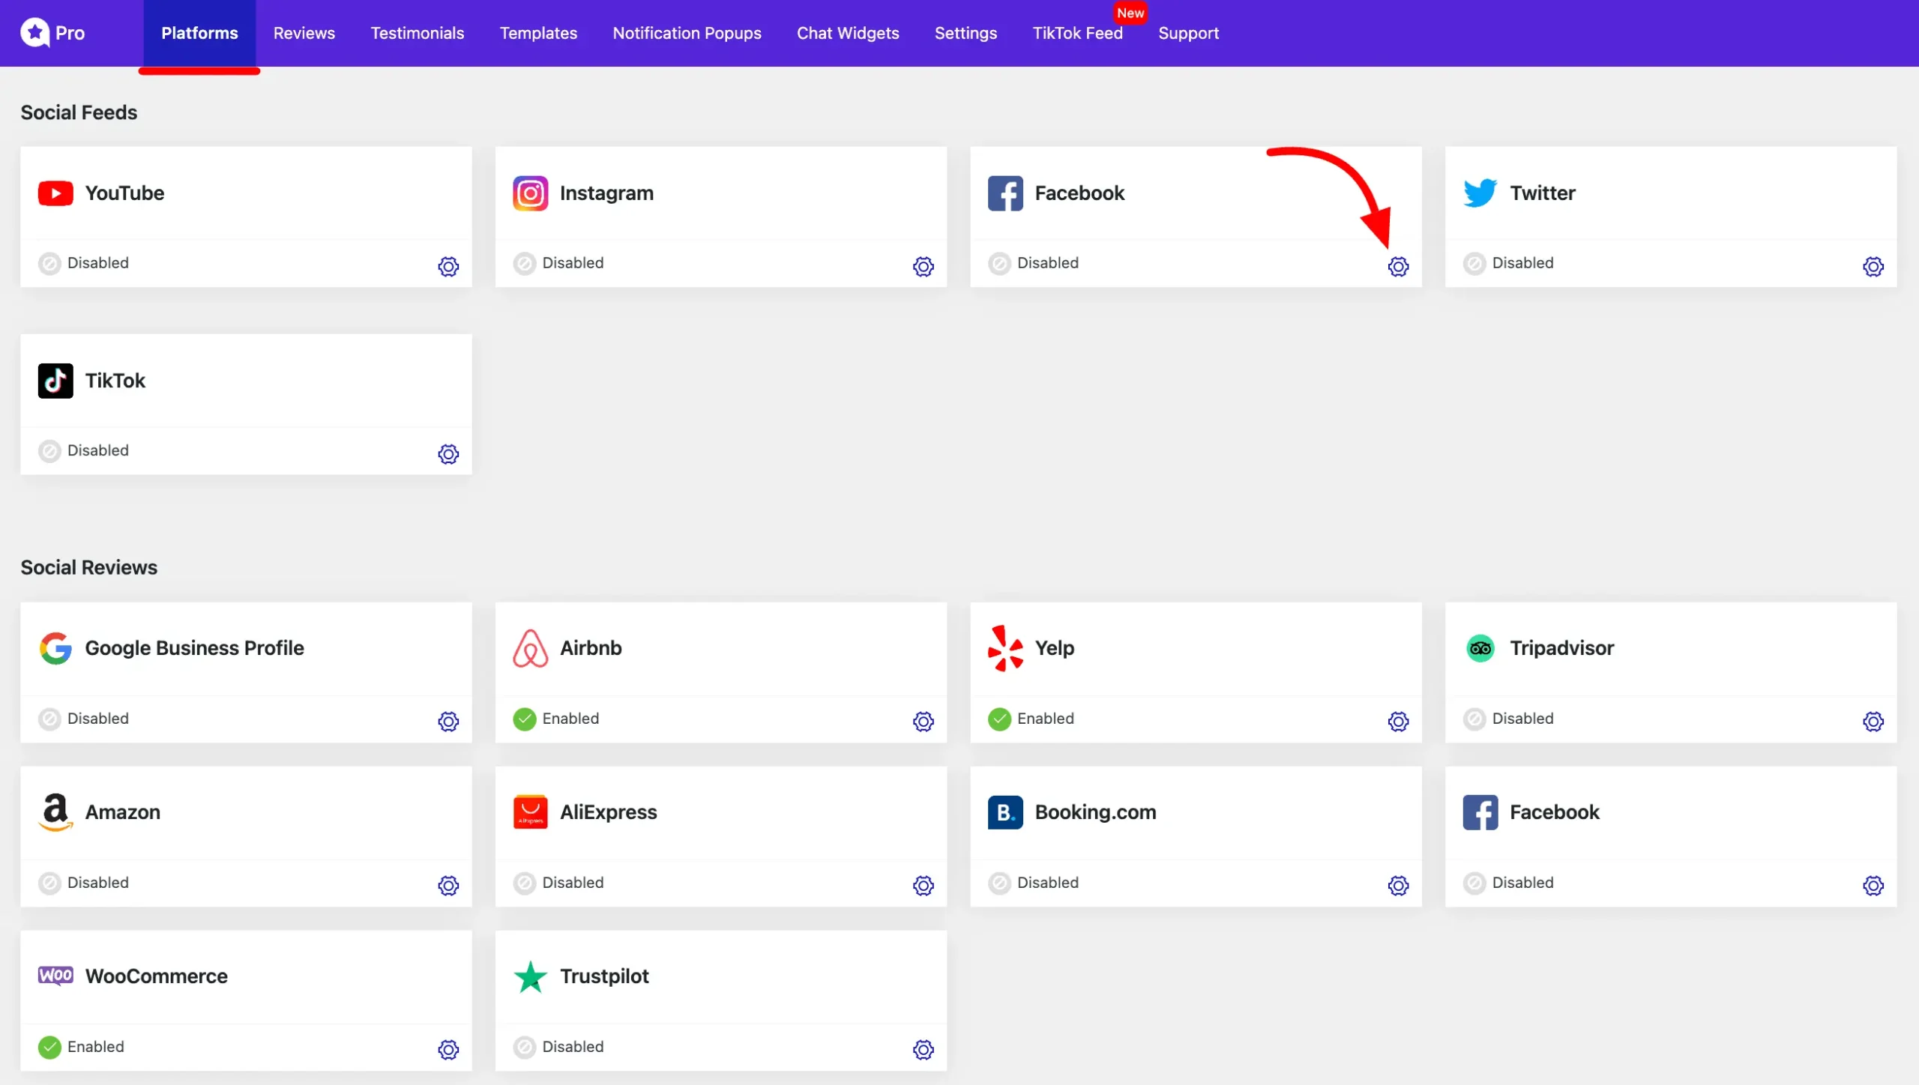Image resolution: width=1919 pixels, height=1085 pixels.
Task: Switch to Reviews tab
Action: [304, 33]
